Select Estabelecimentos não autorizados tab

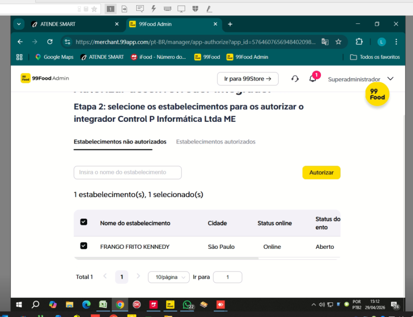pyautogui.click(x=120, y=142)
